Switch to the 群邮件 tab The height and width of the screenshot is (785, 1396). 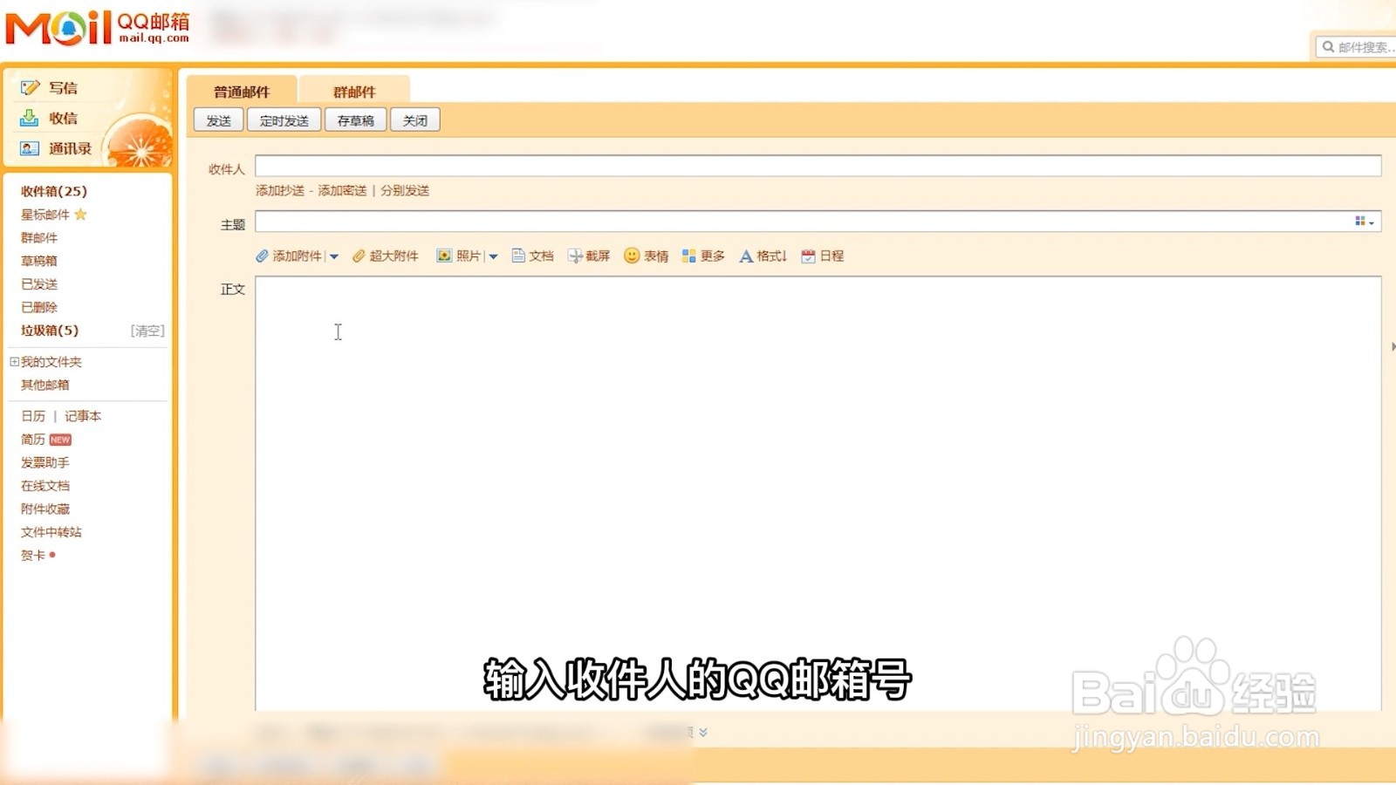tap(354, 91)
